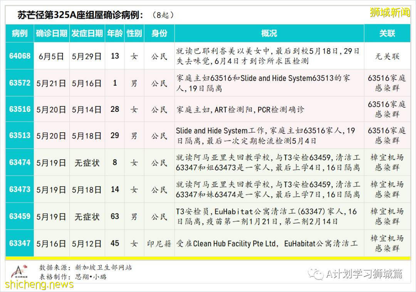Image resolution: width=416 pixels, height=292 pixels.
Task: Select the 关联 column header
Action: (387, 33)
